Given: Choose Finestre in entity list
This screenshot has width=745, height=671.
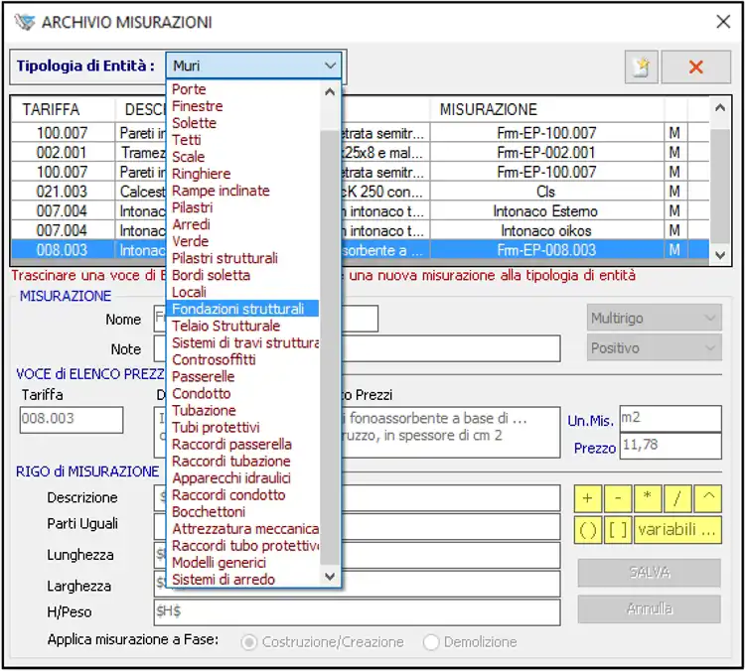Looking at the screenshot, I should pyautogui.click(x=243, y=106).
